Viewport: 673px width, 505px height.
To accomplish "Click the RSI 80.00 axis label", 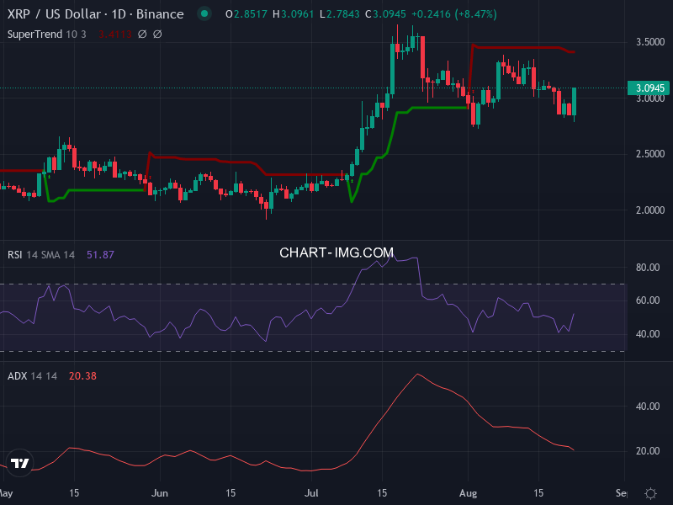I will (x=648, y=268).
